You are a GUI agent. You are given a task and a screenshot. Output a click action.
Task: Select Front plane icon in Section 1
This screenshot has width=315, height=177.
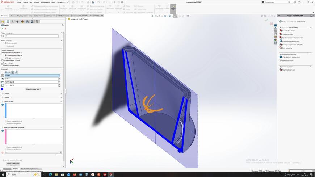(x=7, y=72)
